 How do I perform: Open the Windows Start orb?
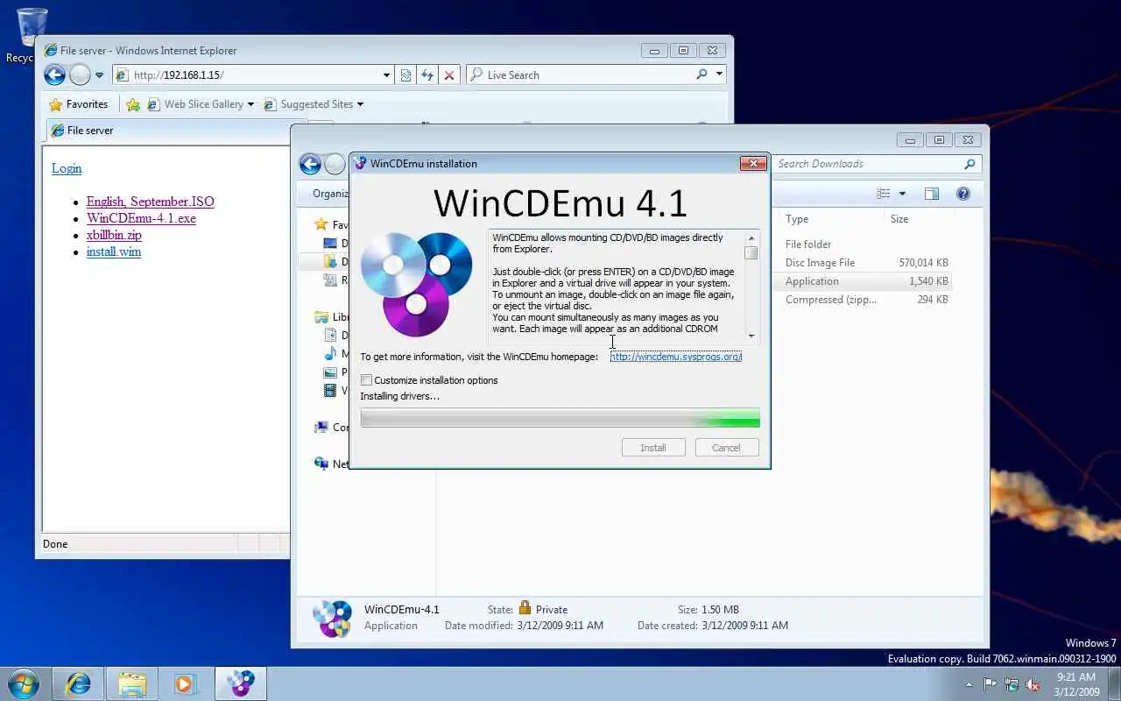point(22,683)
